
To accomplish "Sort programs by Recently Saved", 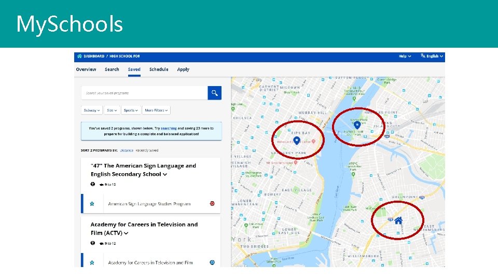I will [x=147, y=150].
